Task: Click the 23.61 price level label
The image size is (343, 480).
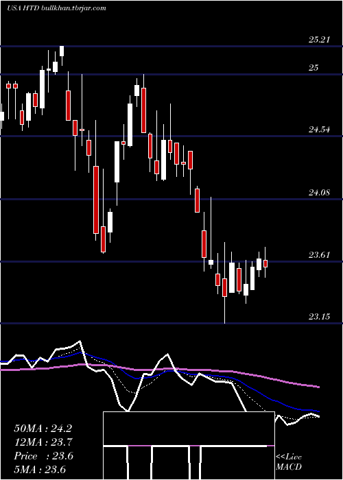Action: (319, 254)
